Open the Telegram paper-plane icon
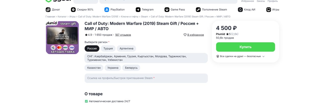The height and width of the screenshot is (105, 327). click(138, 10)
